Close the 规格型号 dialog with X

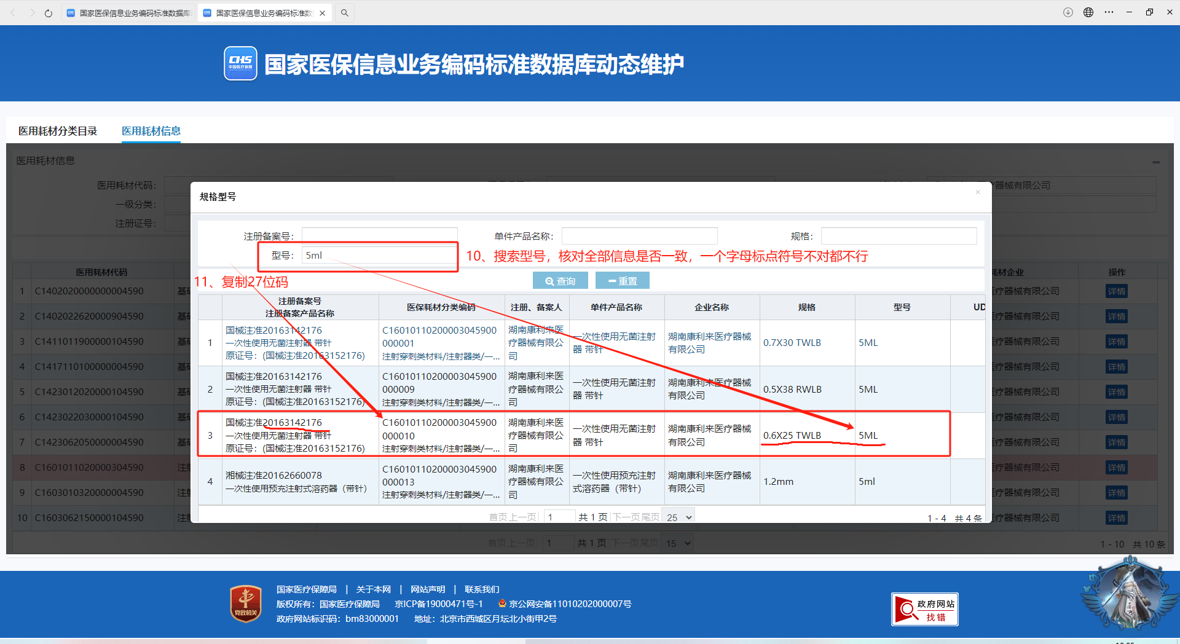[978, 192]
